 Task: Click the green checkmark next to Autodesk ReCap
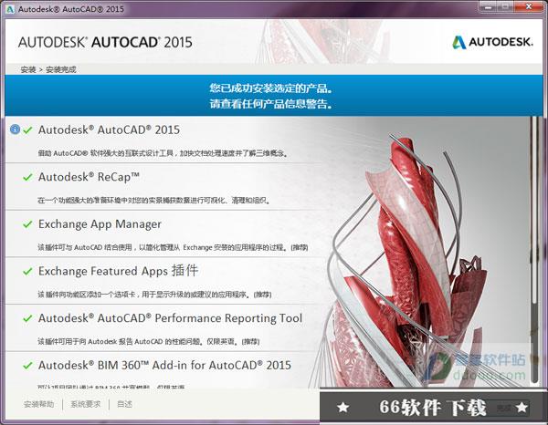coord(27,177)
